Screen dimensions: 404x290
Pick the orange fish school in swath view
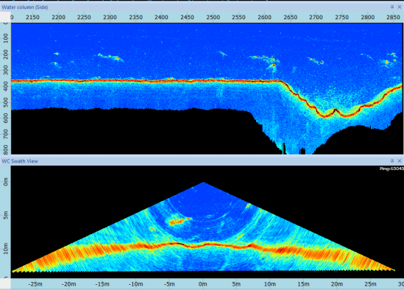point(180,220)
